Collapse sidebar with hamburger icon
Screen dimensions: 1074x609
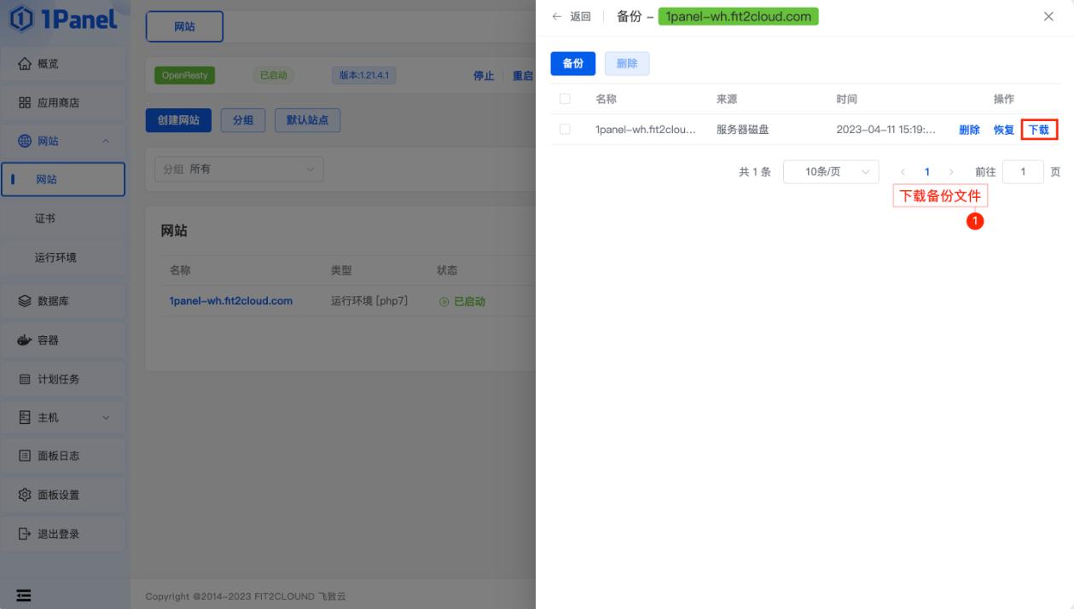pyautogui.click(x=25, y=595)
